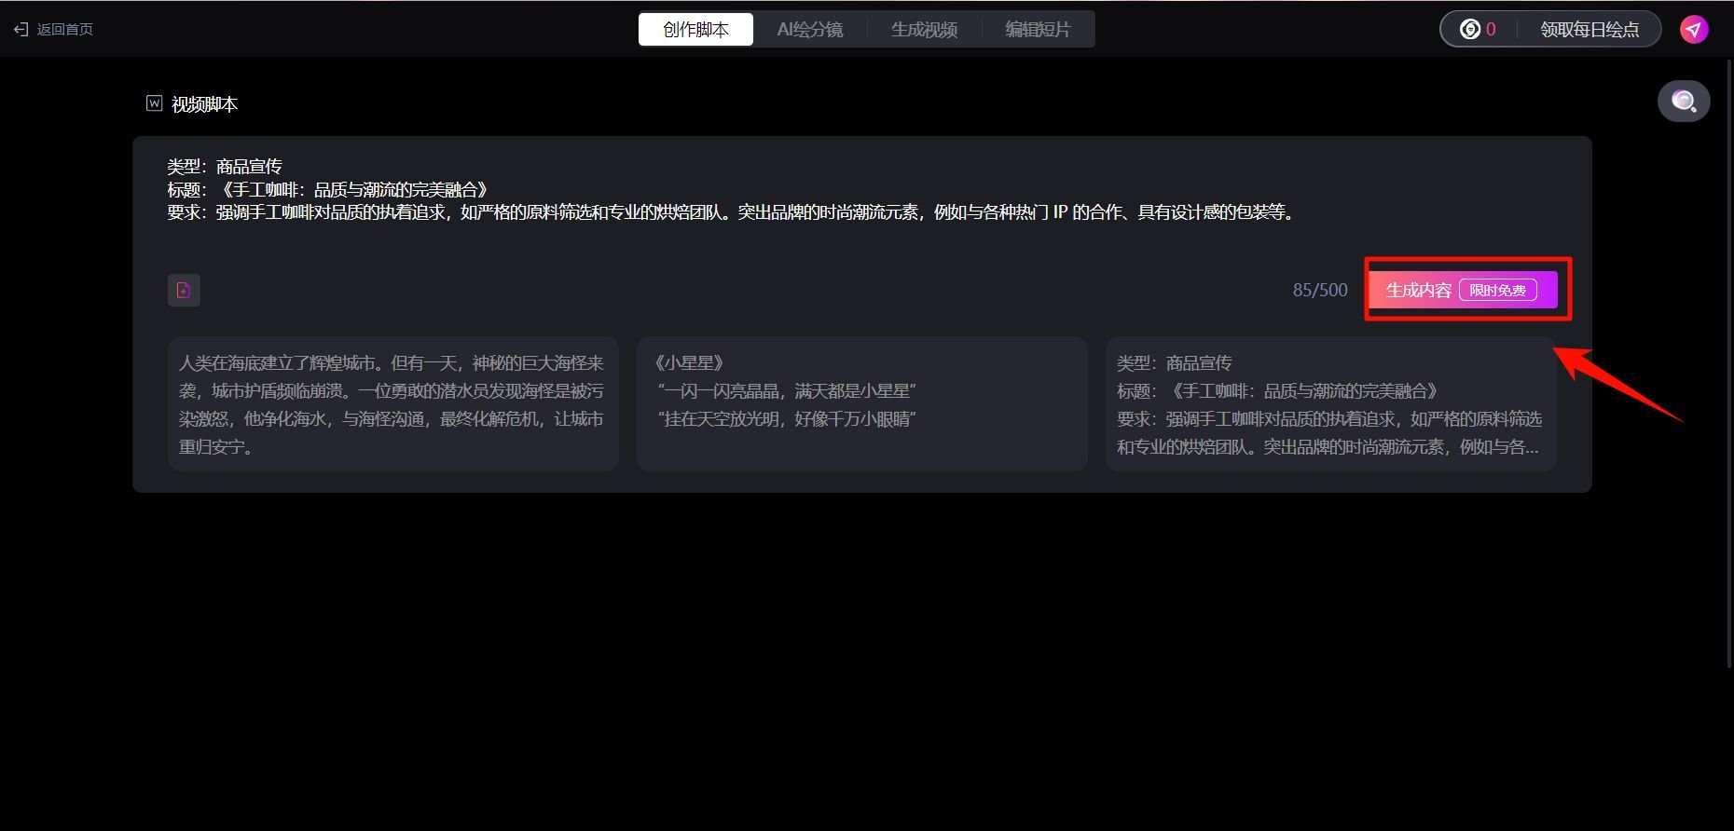The width and height of the screenshot is (1734, 831).
Task: Click the 视频脚本 heading label
Action: click(x=204, y=104)
